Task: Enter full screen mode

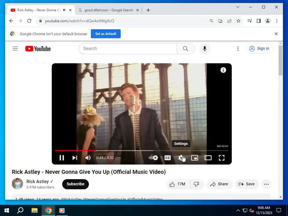Action: (x=222, y=158)
